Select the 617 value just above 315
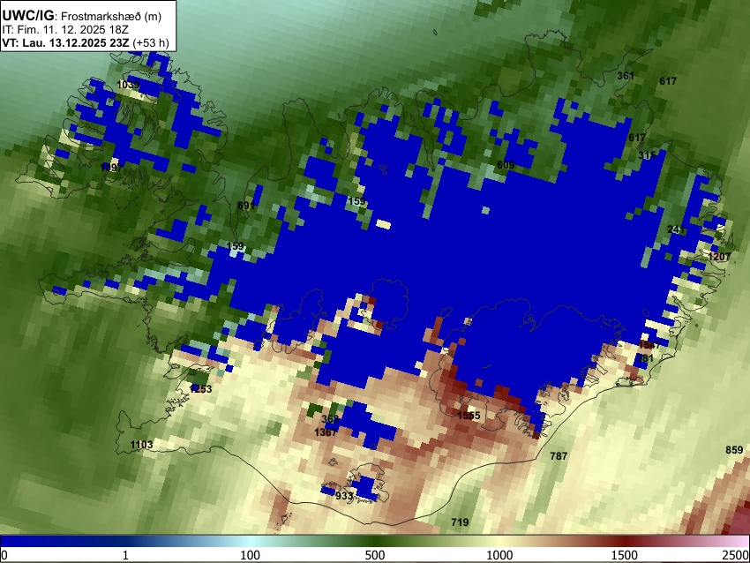The image size is (750, 563). (637, 138)
